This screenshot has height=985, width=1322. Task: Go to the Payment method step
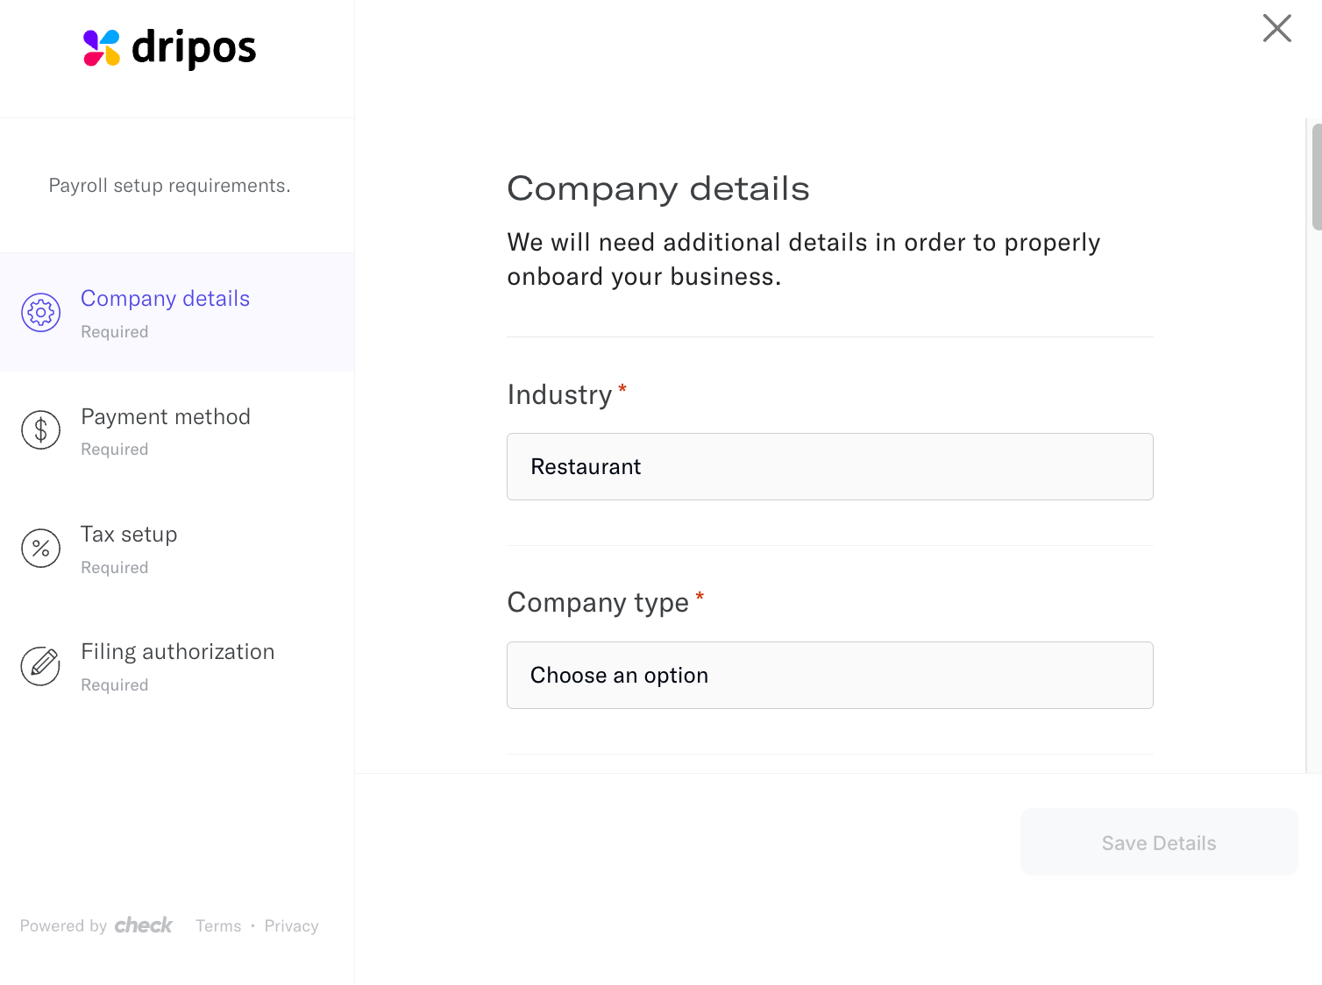tap(166, 417)
